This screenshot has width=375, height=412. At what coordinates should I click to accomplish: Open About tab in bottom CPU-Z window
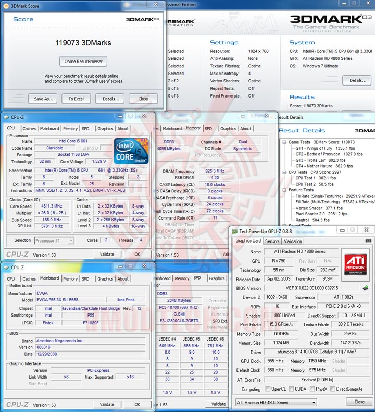coord(123,279)
